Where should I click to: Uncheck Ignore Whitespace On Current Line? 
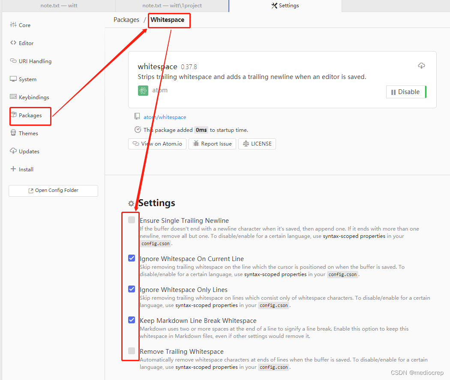click(132, 258)
